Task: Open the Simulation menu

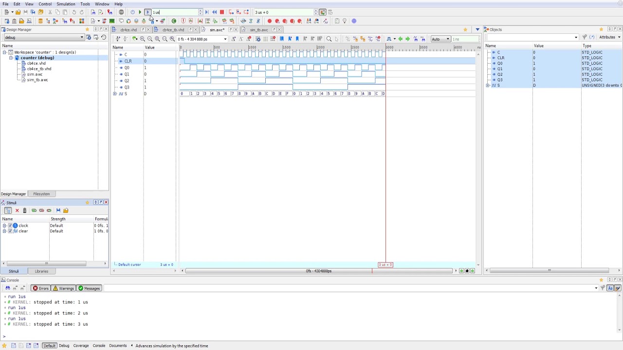Action: (66, 4)
